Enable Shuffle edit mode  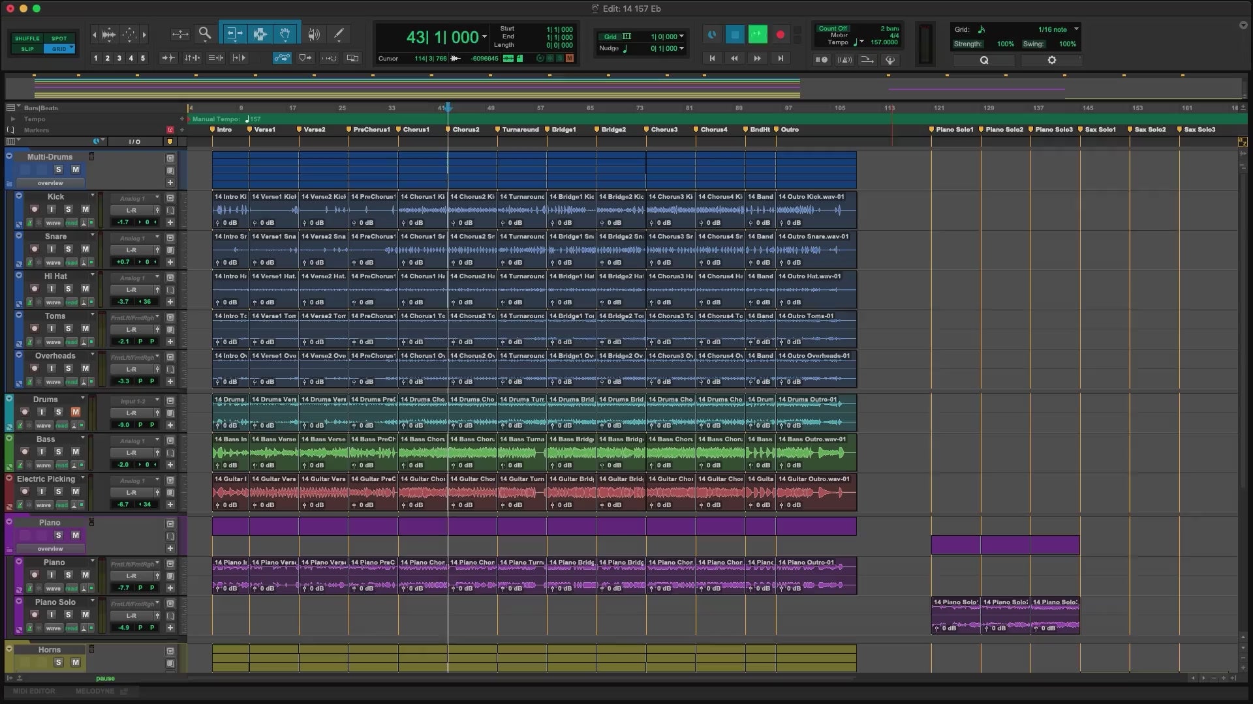coord(27,38)
